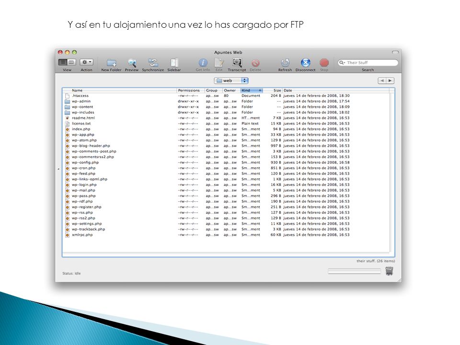Select the .htaccess file icon
This screenshot has width=460, height=345.
[x=67, y=96]
